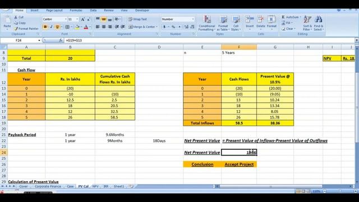
Task: Open the Orientation dropdown
Action: click(x=118, y=19)
